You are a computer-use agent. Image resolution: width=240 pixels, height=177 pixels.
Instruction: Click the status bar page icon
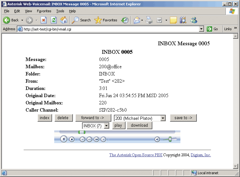pyautogui.click(x=4, y=173)
